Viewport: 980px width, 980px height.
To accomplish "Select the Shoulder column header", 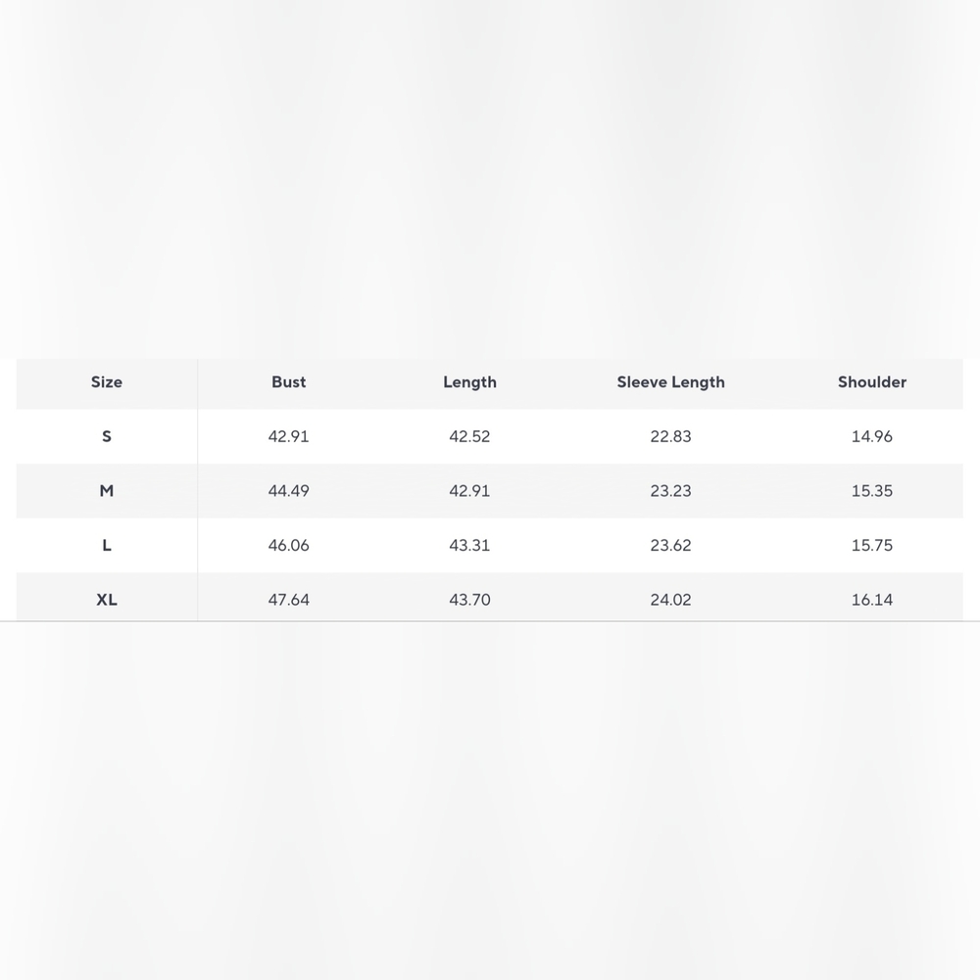I will pos(872,382).
